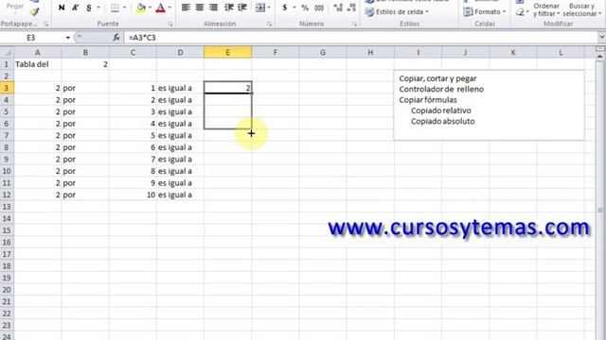Merge and center the selected cells
Image resolution: width=606 pixels, height=340 pixels.
pos(260,8)
